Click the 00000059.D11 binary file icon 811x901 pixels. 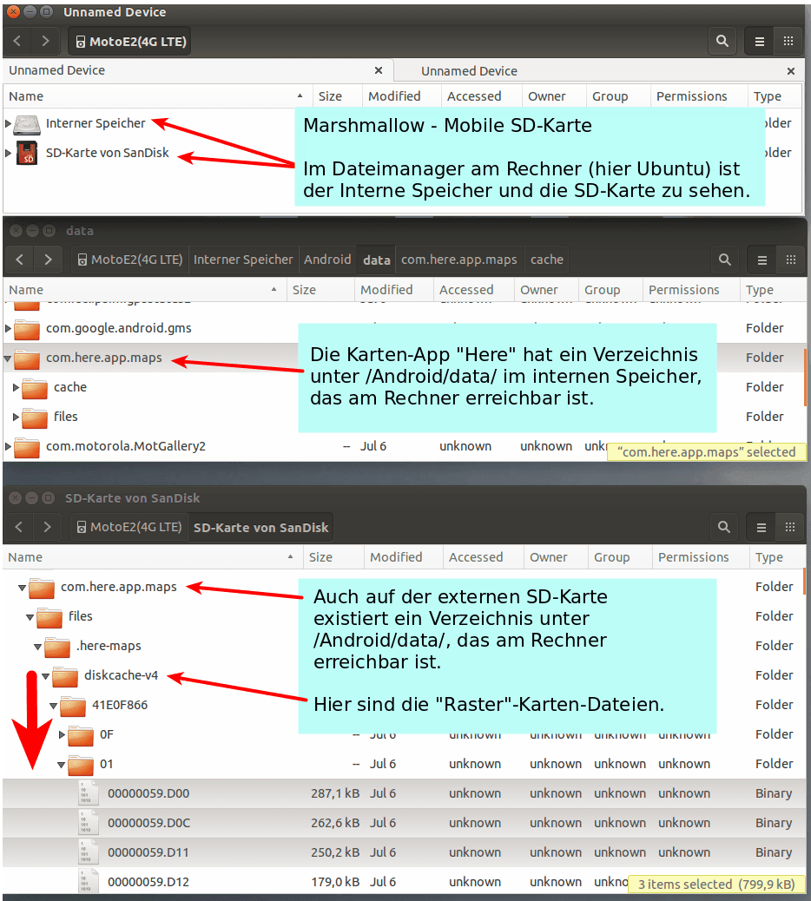pos(88,852)
